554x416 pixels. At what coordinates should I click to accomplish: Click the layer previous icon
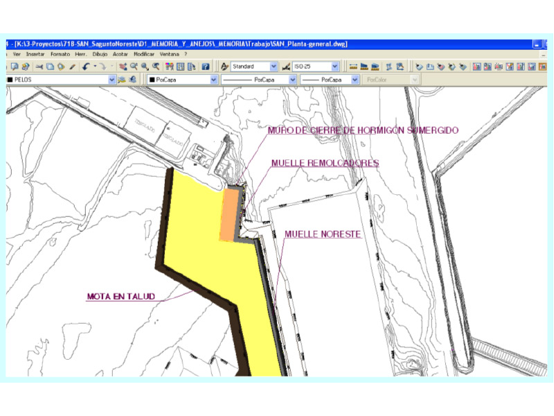pos(133,80)
